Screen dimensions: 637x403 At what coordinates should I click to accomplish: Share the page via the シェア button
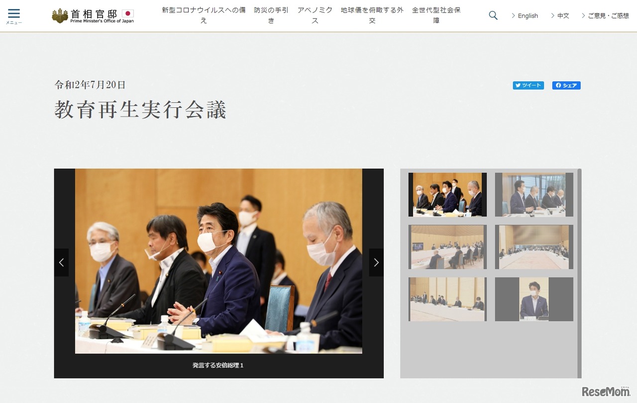point(566,85)
